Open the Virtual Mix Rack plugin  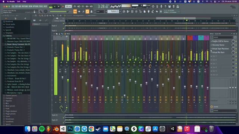[x=218, y=52]
